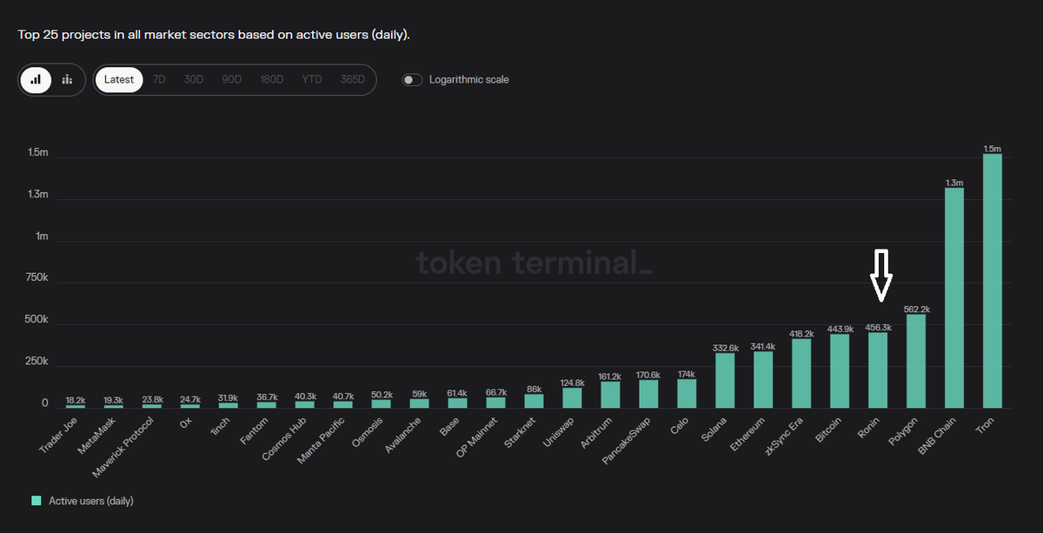This screenshot has height=533, width=1043.
Task: Click the 174k value label
Action: (687, 374)
